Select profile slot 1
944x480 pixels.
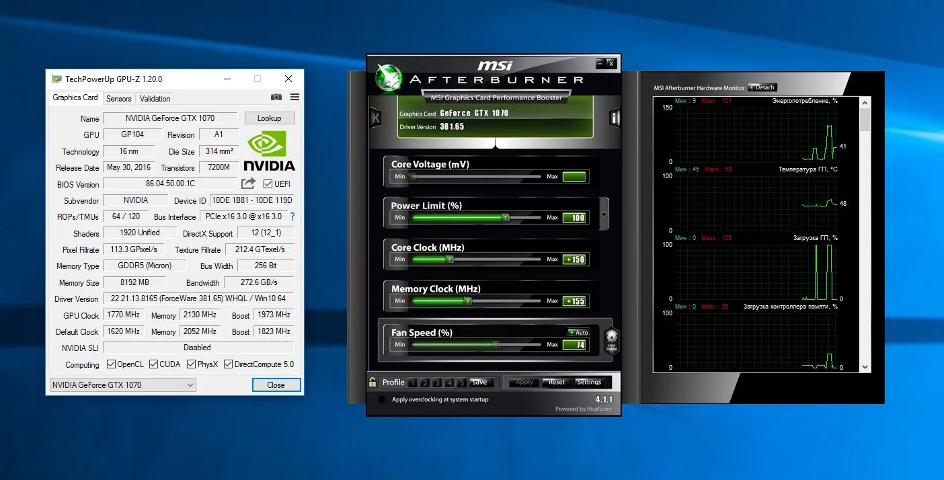tap(411, 383)
